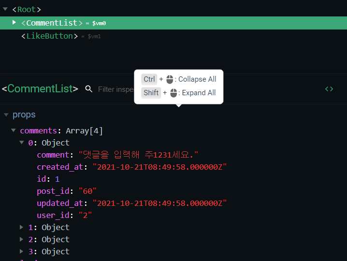Expand the CommentList component arrow
Screen dimensions: 347x261
point(14,22)
